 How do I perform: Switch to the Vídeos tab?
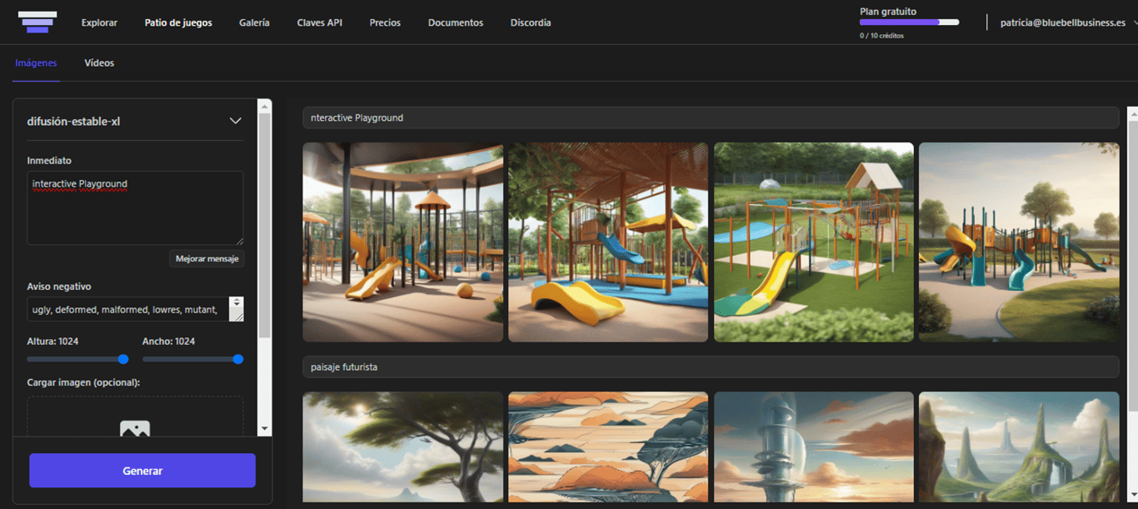click(99, 63)
